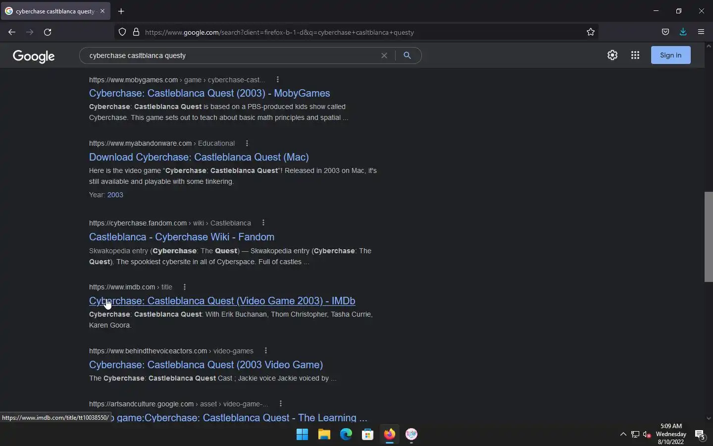Open Castleblanca - Cyberchase Wiki - Fandom link

pyautogui.click(x=182, y=237)
